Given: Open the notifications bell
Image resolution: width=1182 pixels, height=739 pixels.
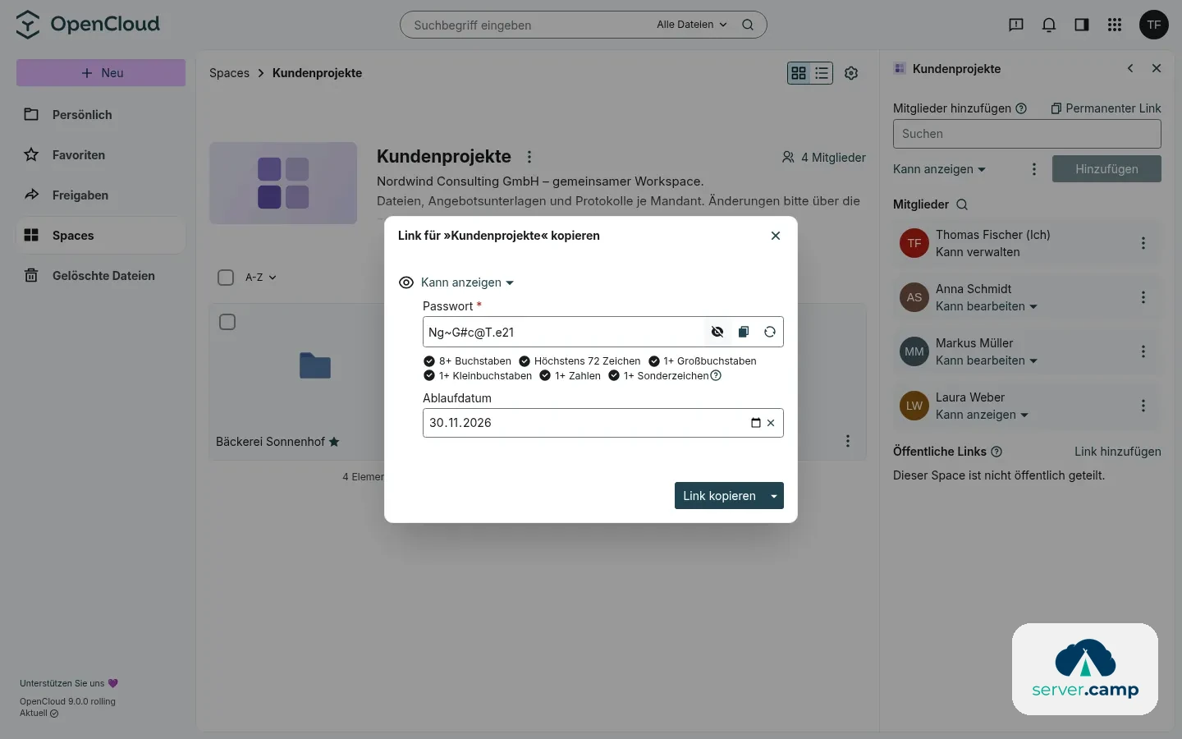Looking at the screenshot, I should click(x=1049, y=25).
